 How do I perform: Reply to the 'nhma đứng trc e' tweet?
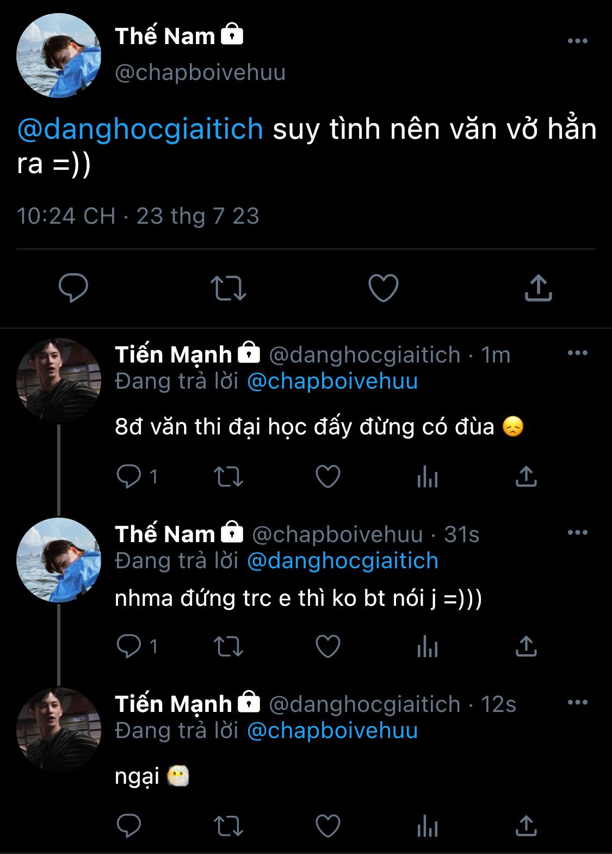pos(129,647)
